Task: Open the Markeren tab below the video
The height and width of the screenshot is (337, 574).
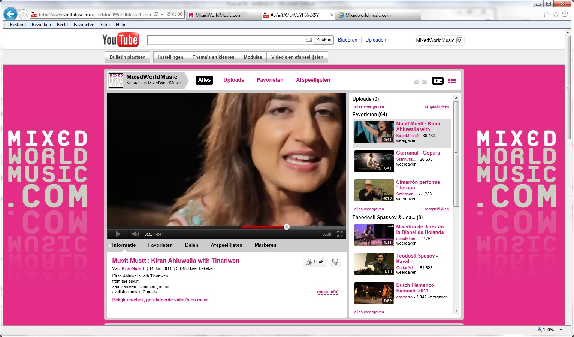Action: tap(265, 245)
